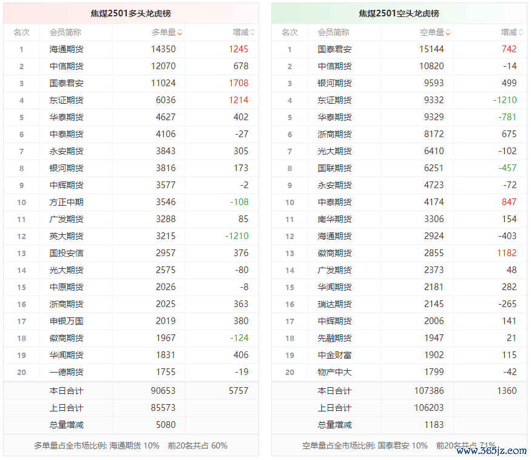
Task: Click red value 1182
Action: tap(507, 253)
